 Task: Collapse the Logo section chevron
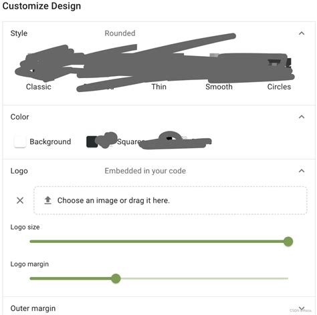click(302, 171)
